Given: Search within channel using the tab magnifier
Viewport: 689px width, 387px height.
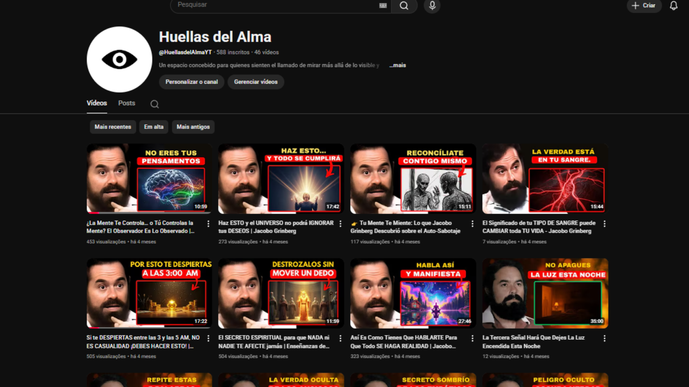Looking at the screenshot, I should point(155,104).
